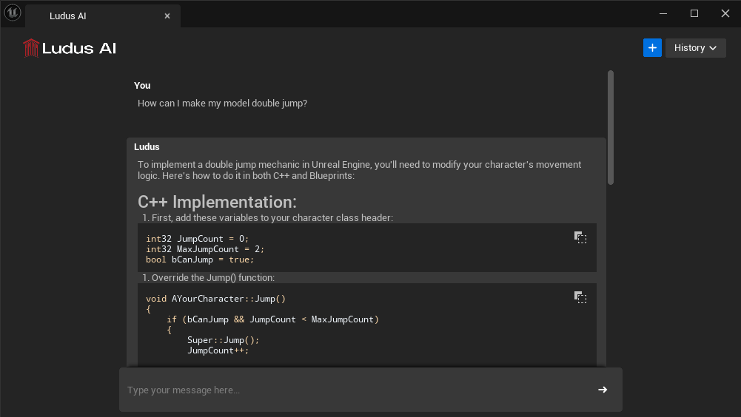Click the 'JumpCount++;' code line
741x417 pixels.
tap(218, 350)
